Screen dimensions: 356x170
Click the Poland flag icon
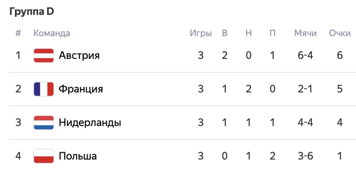[x=44, y=156]
